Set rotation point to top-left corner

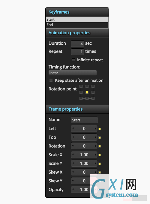tap(81, 86)
